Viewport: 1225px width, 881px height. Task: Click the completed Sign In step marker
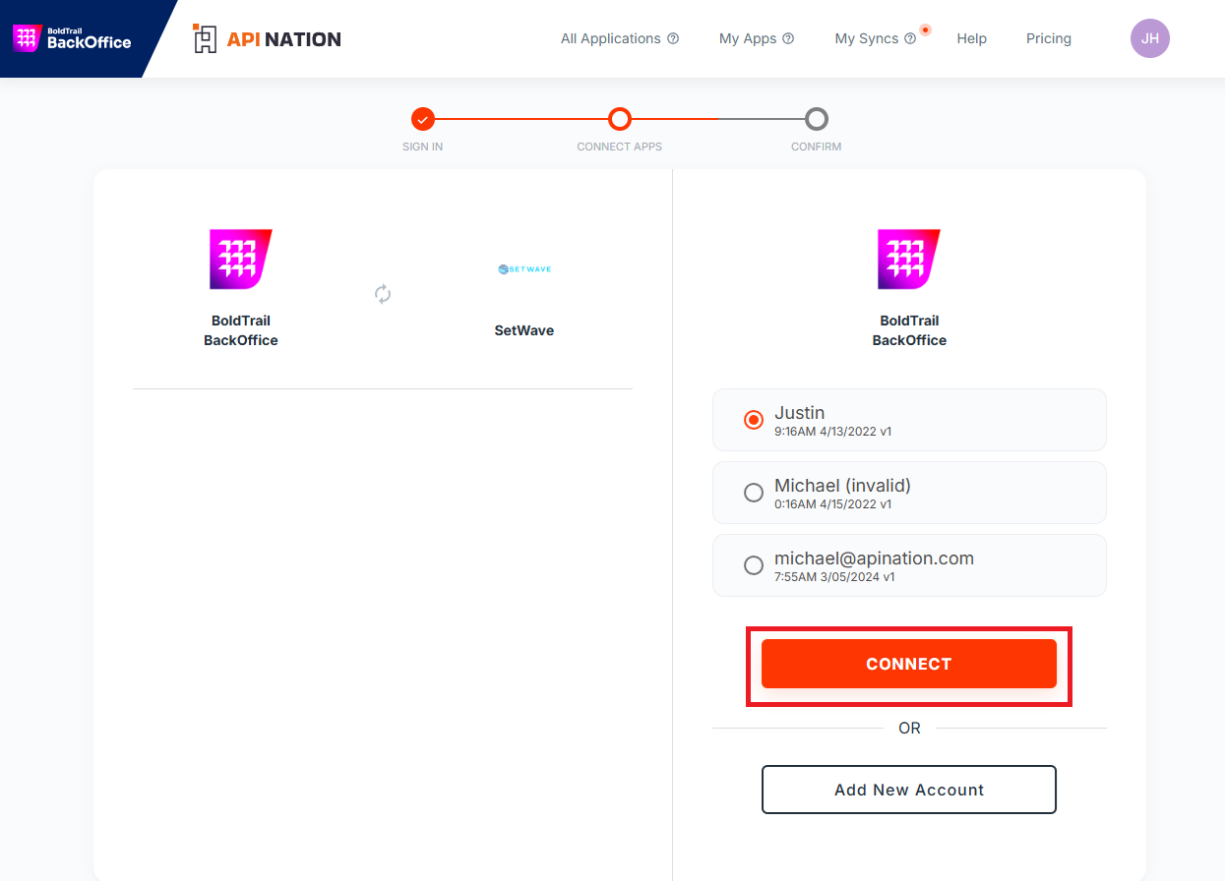click(x=423, y=119)
